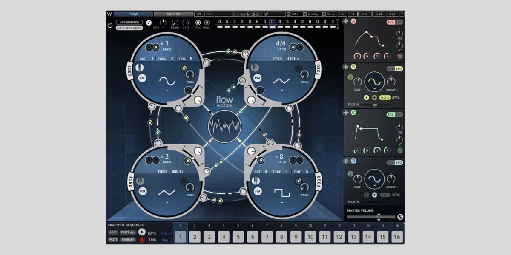Open the snapshot RATE 1/16 dropdown
The image size is (511, 255).
point(166,233)
